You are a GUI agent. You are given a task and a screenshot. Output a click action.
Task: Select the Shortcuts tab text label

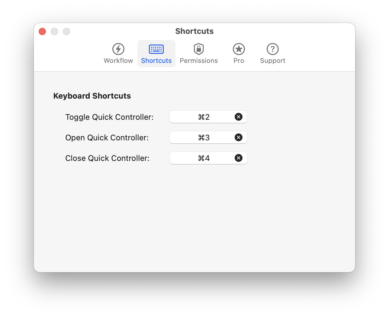[156, 61]
